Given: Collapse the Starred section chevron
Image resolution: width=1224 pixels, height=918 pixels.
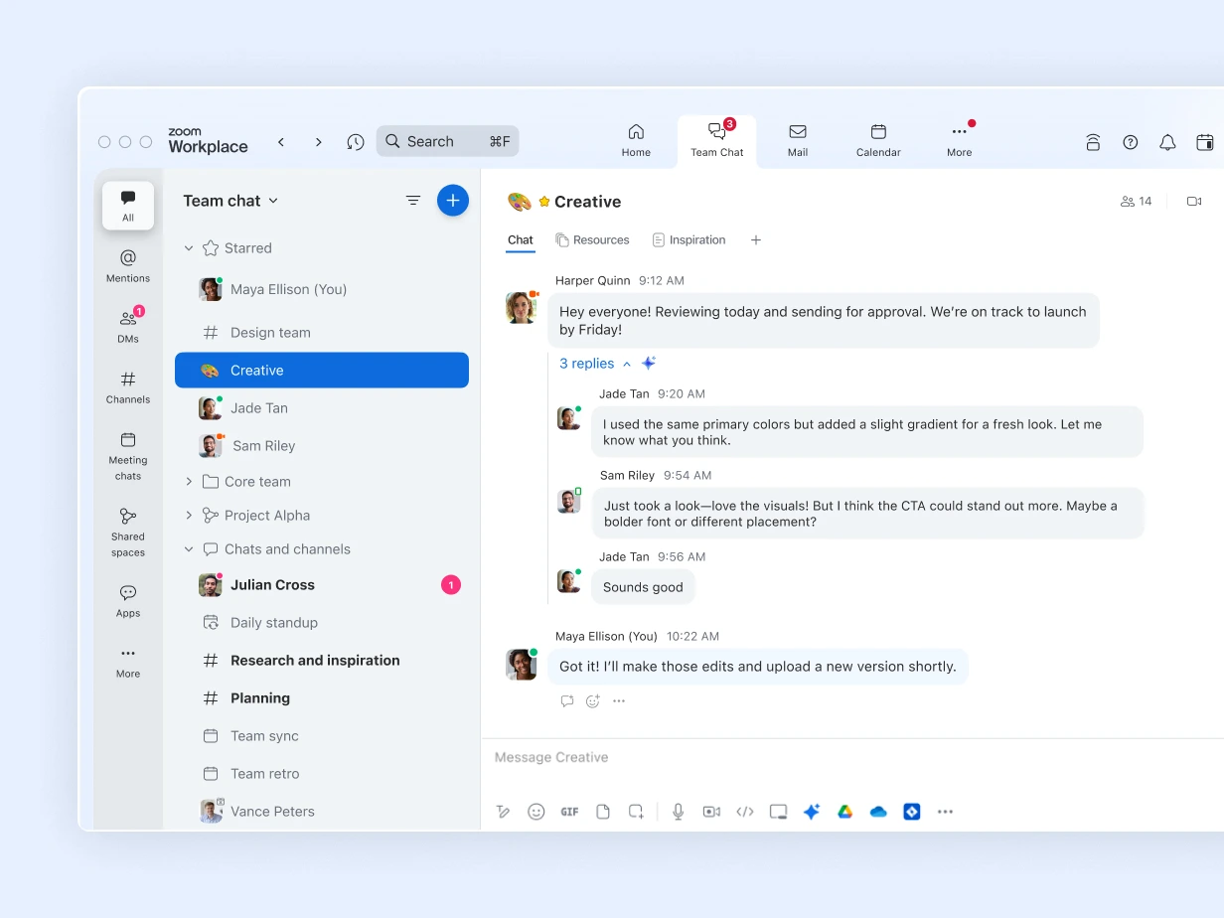Looking at the screenshot, I should coord(188,248).
